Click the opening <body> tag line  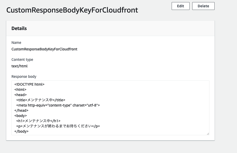[21, 116]
